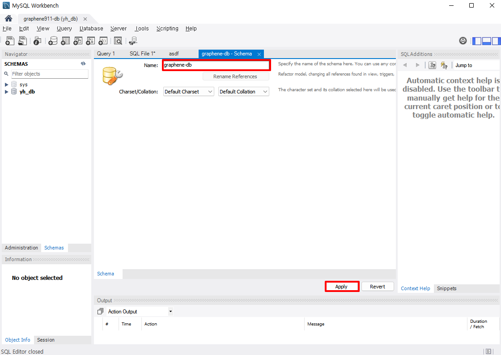This screenshot has height=355, width=501.
Task: Create a new view toolbar icon
Action: pos(78,41)
